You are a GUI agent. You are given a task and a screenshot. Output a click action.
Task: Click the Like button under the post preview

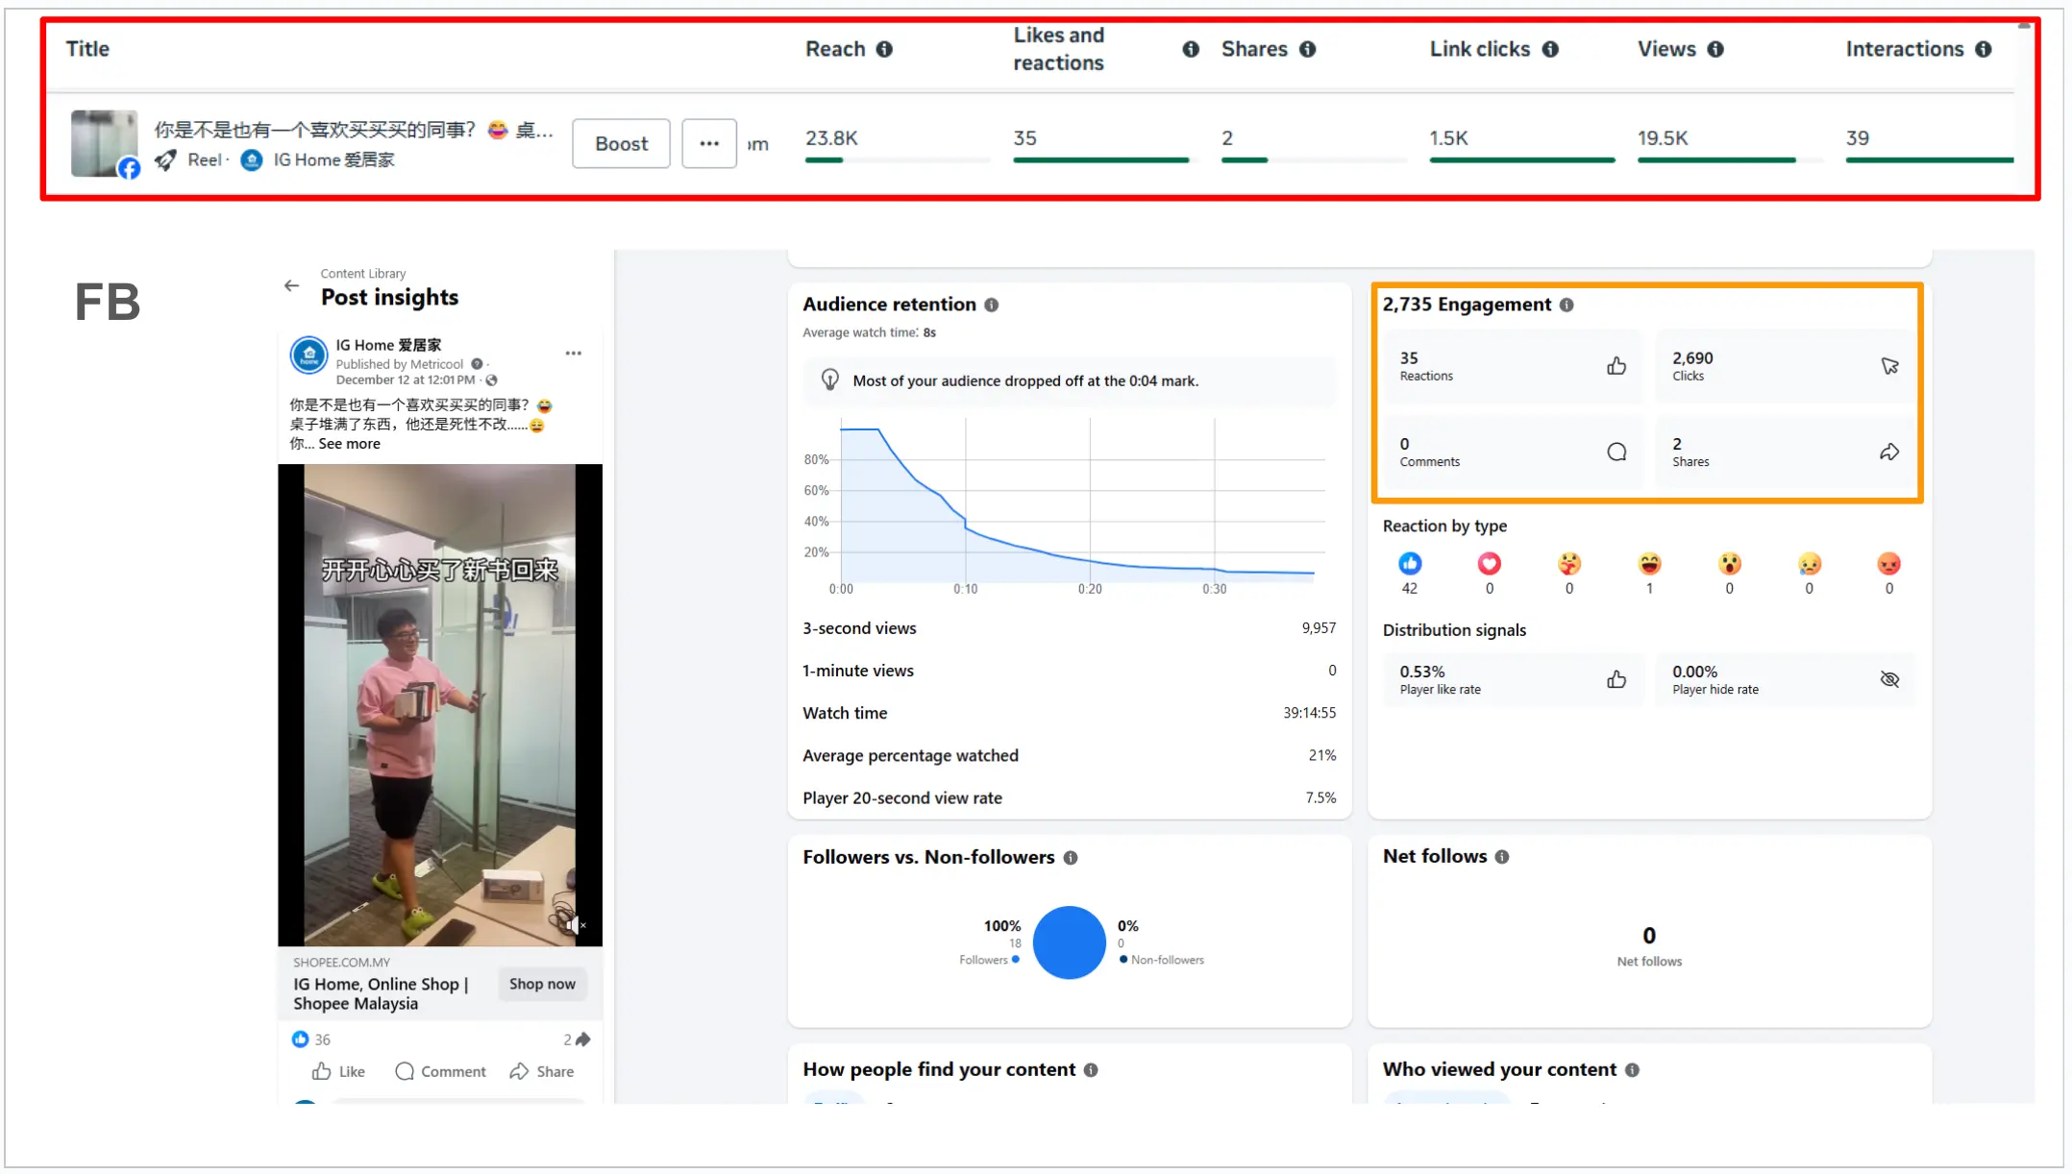[337, 1071]
